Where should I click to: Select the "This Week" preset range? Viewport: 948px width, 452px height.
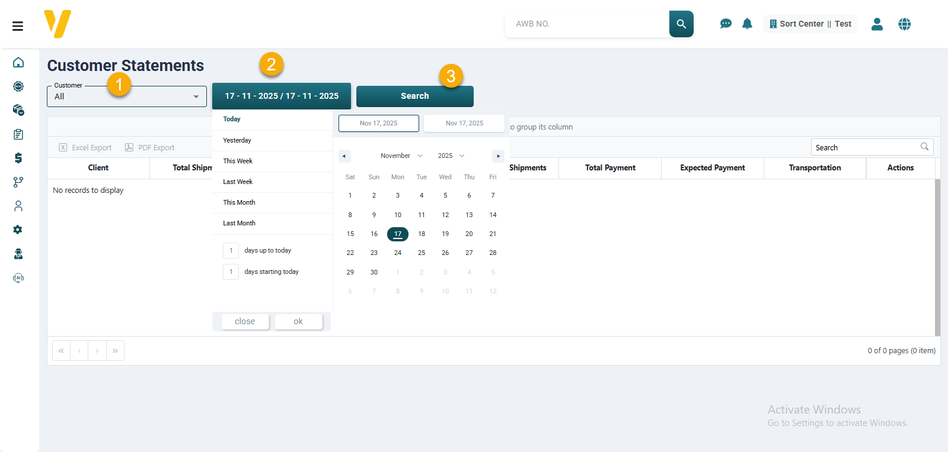tap(238, 161)
